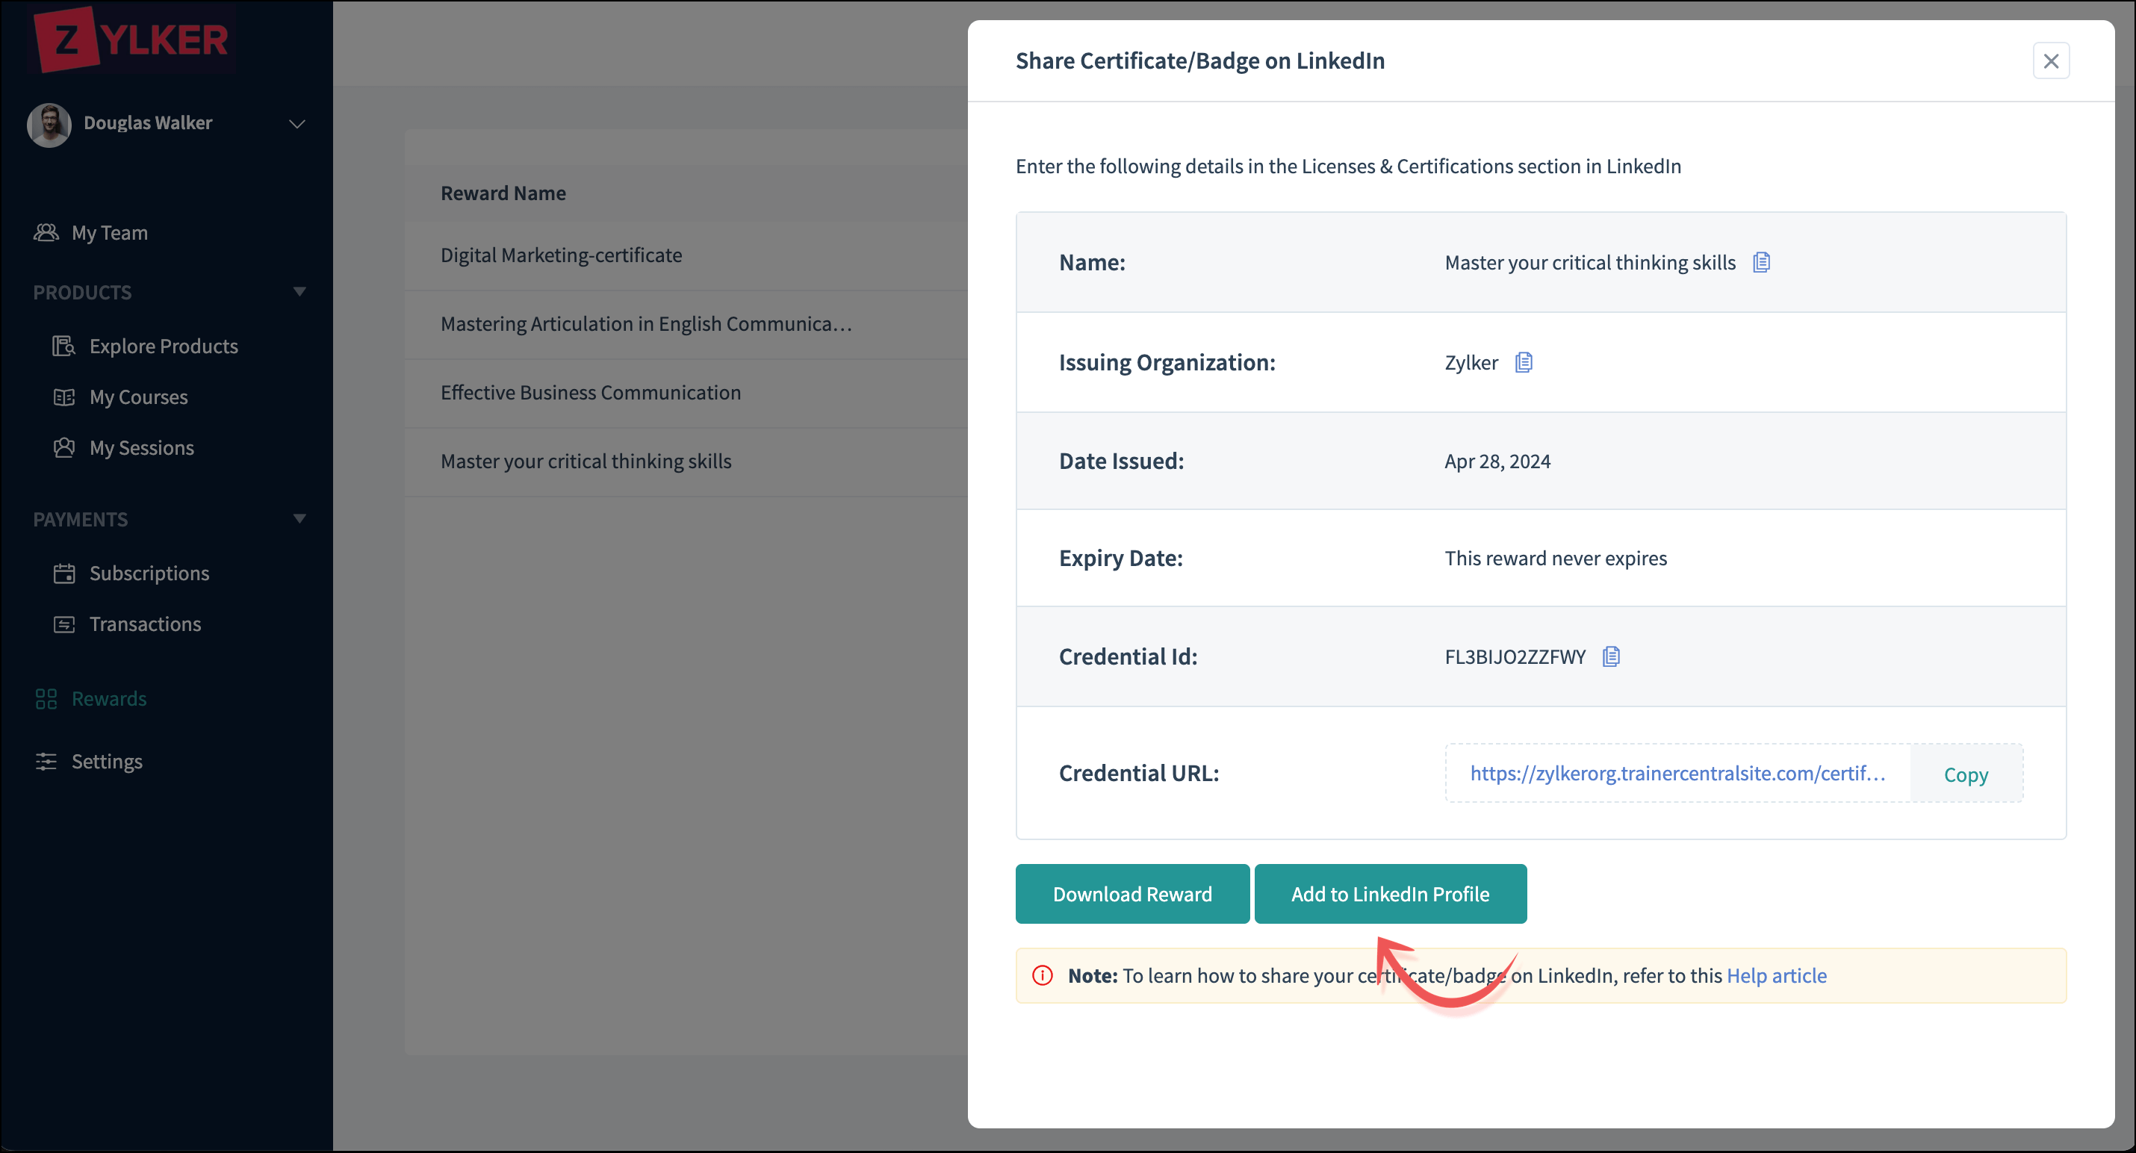Screen dimensions: 2136x1153
Task: Open the Help article link
Action: [x=1776, y=975]
